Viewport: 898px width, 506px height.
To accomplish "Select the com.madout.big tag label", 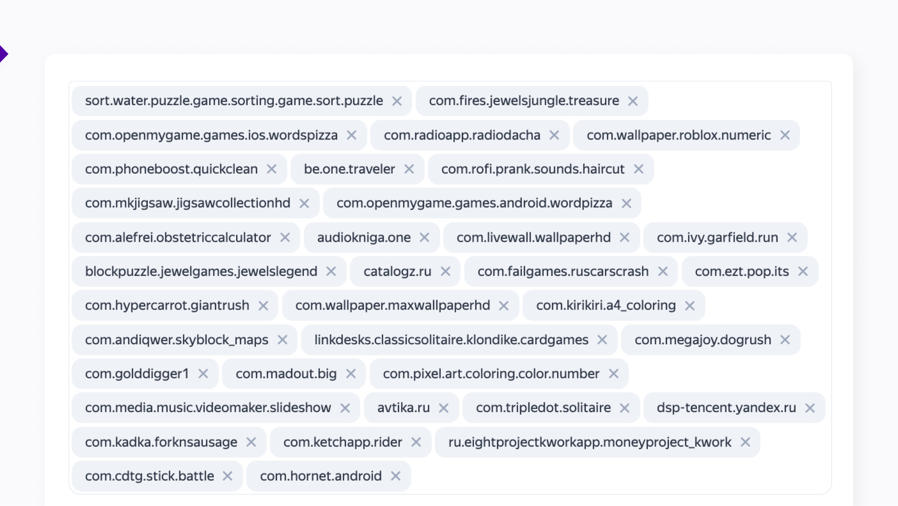I will [286, 374].
